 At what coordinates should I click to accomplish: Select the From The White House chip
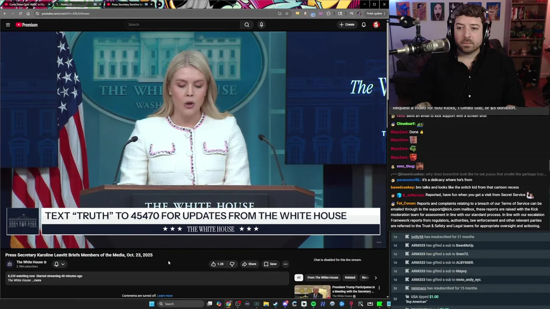pyautogui.click(x=323, y=278)
